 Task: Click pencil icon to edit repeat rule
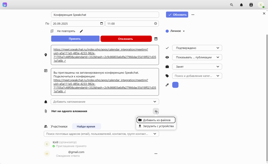[x=81, y=31]
